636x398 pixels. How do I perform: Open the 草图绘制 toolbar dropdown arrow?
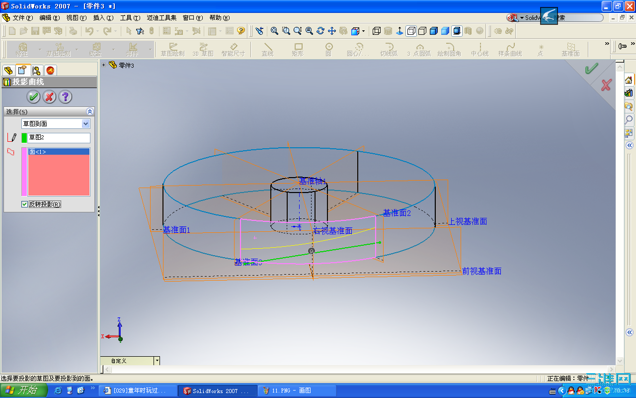(x=76, y=49)
